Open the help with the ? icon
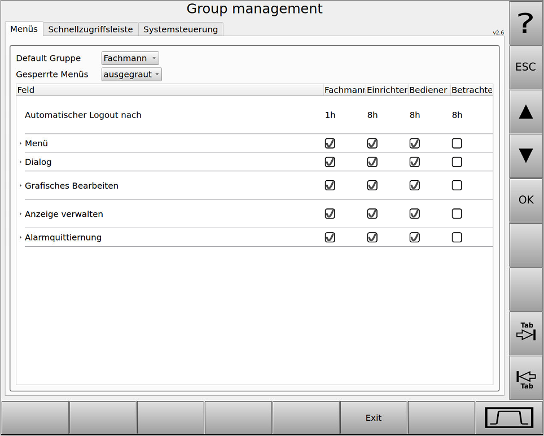The width and height of the screenshot is (544, 436). [x=525, y=23]
